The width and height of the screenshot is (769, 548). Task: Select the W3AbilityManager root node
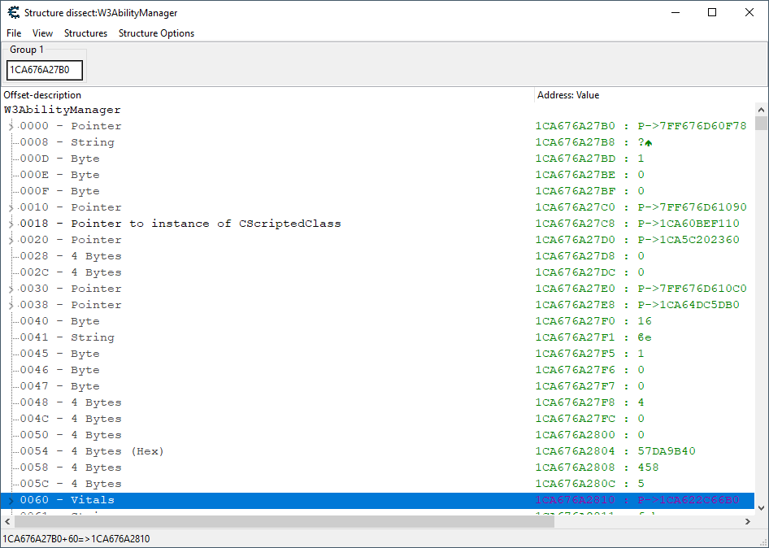click(63, 110)
